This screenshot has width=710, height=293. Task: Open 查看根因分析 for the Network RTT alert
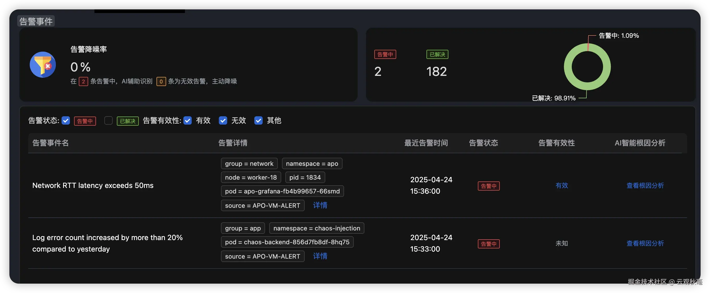645,186
